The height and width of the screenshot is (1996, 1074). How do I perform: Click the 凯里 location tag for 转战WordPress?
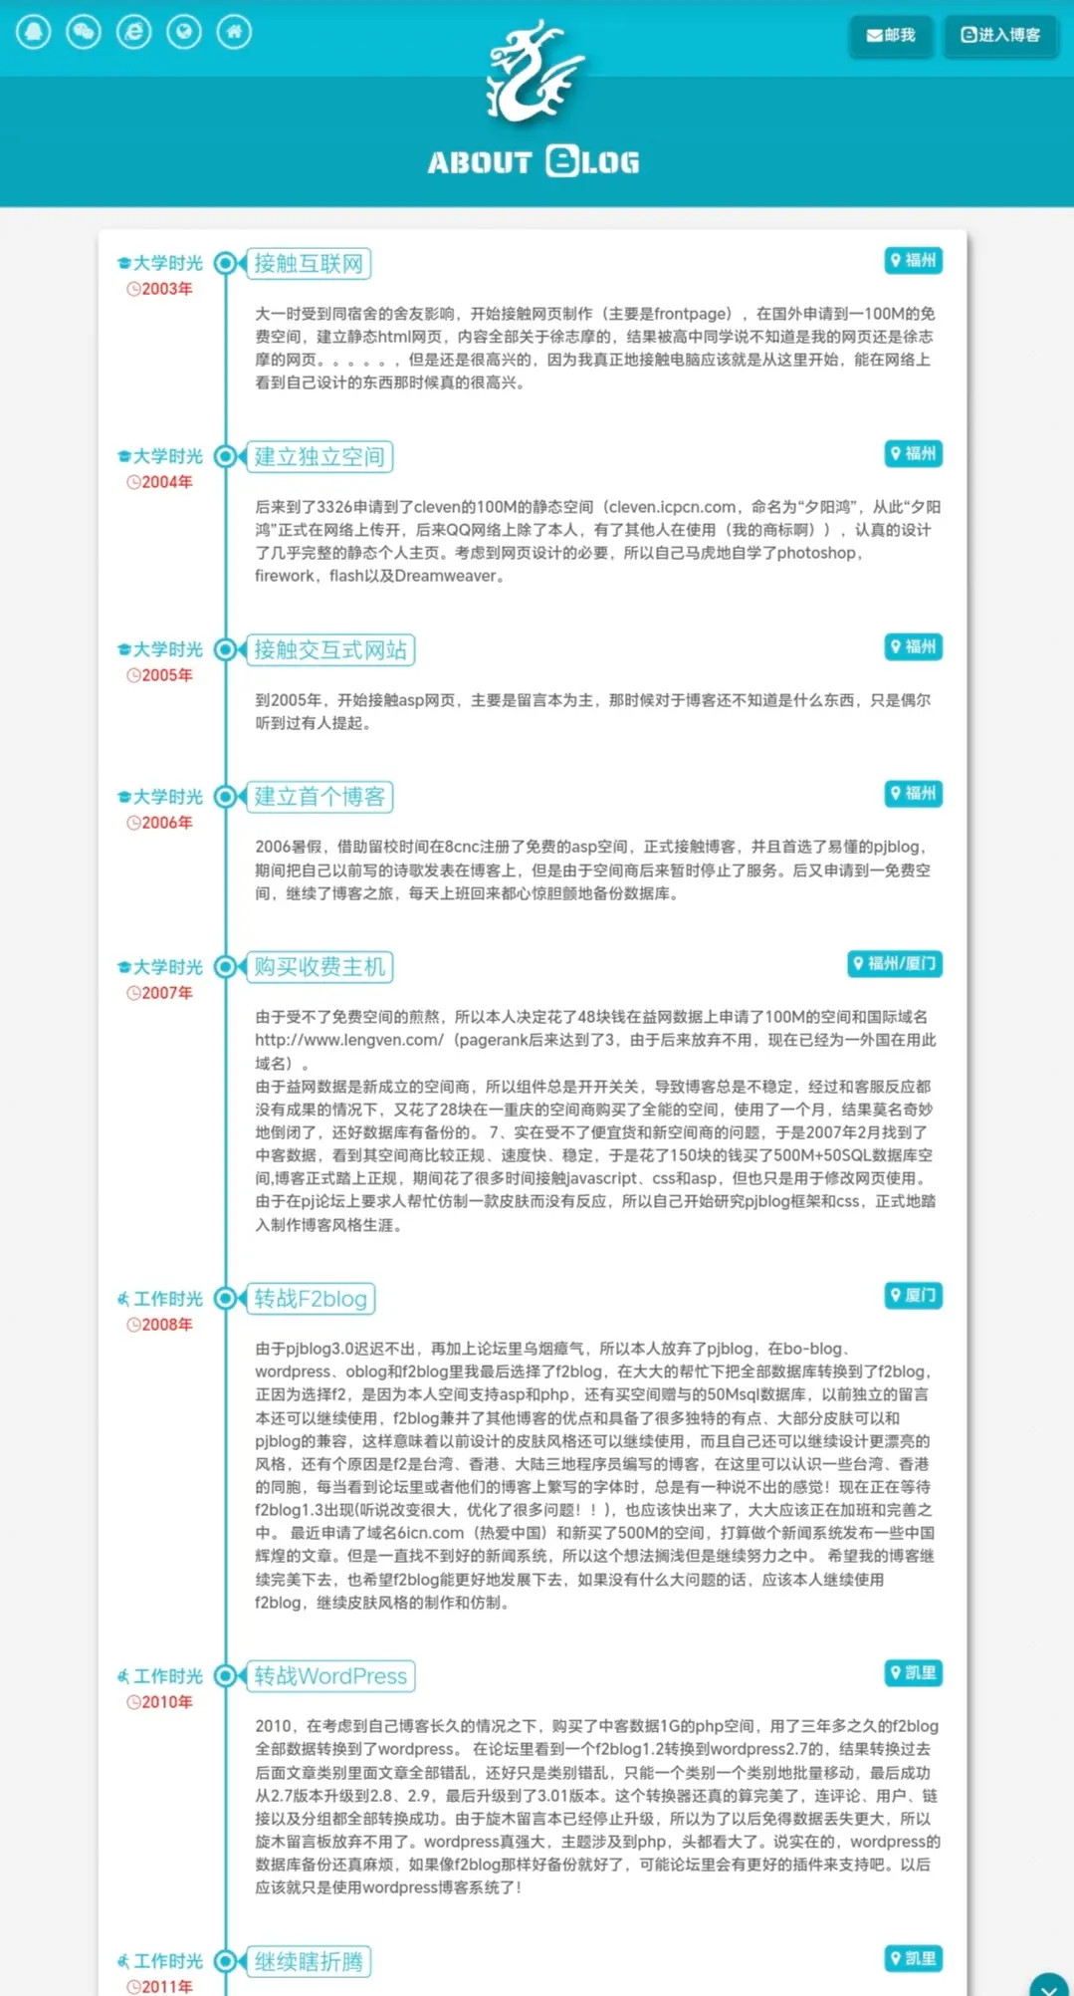click(914, 1673)
